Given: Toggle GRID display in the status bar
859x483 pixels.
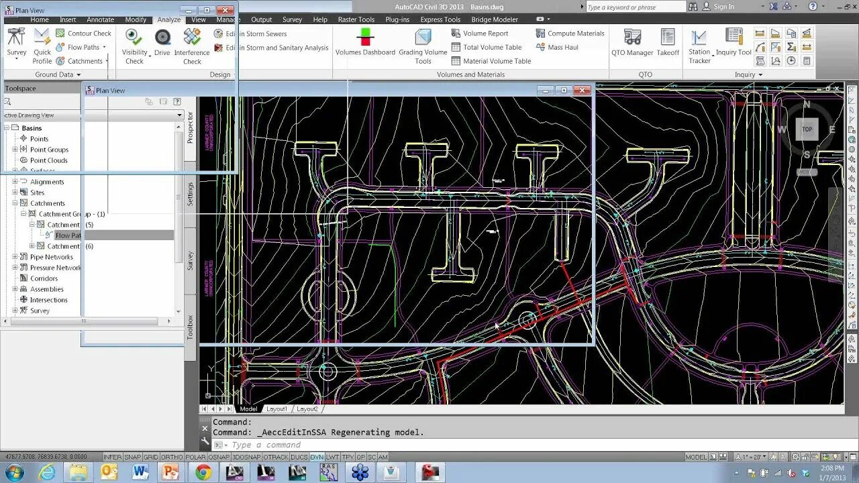Looking at the screenshot, I should click(151, 457).
